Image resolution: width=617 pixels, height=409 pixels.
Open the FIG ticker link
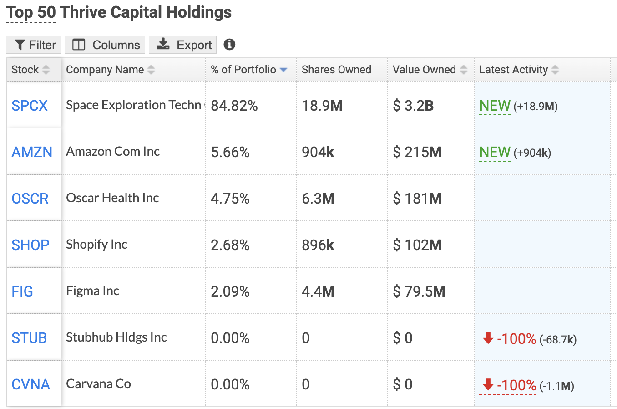[22, 291]
